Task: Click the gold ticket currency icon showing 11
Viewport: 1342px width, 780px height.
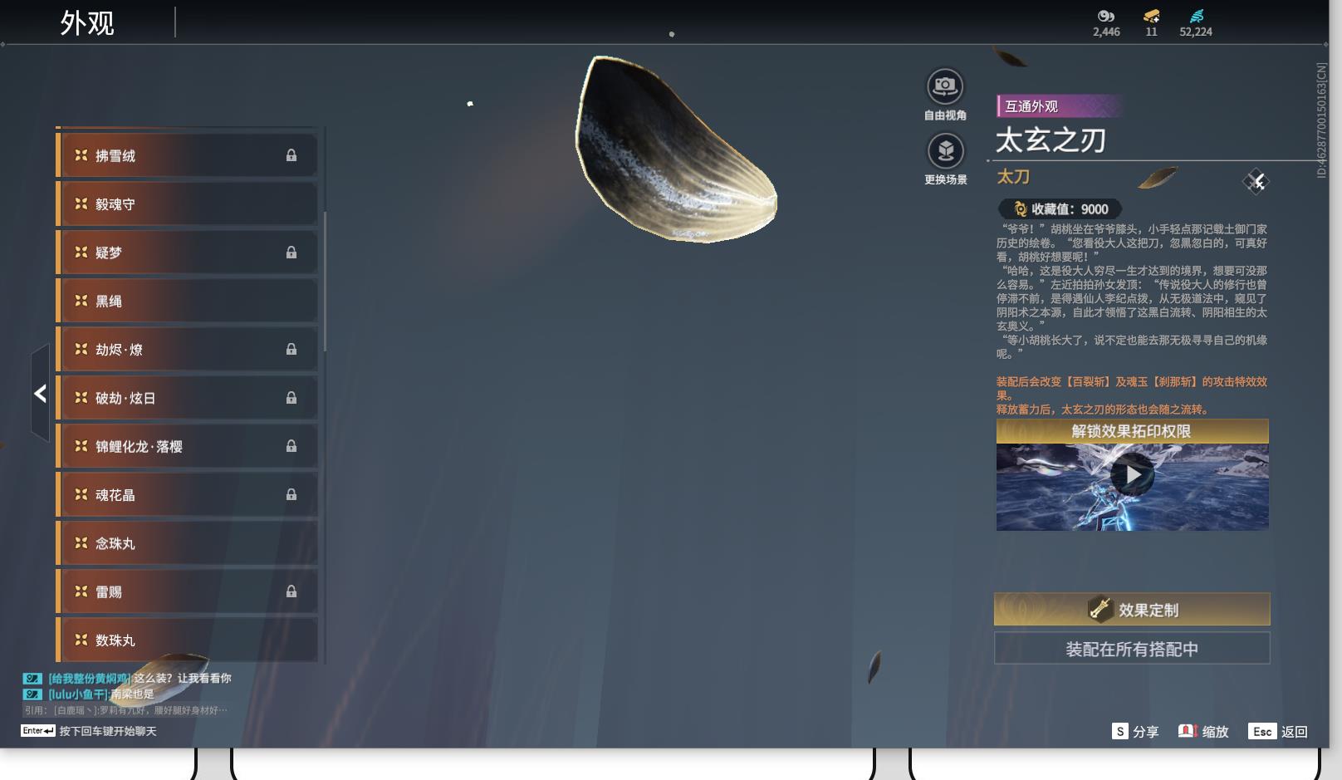Action: [1151, 16]
